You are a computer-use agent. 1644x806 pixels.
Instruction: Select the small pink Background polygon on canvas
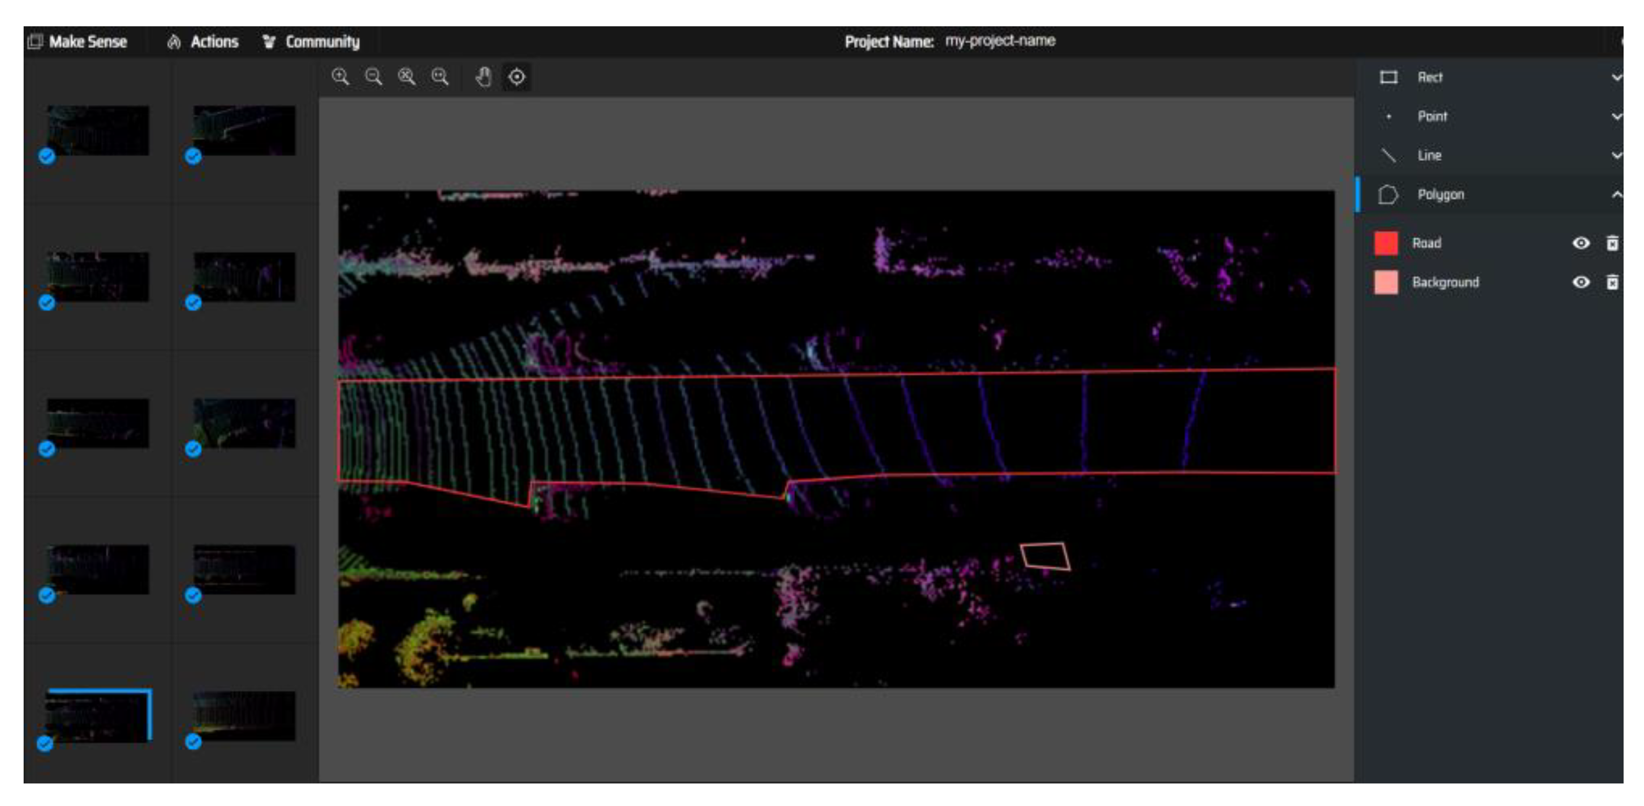coord(1045,555)
